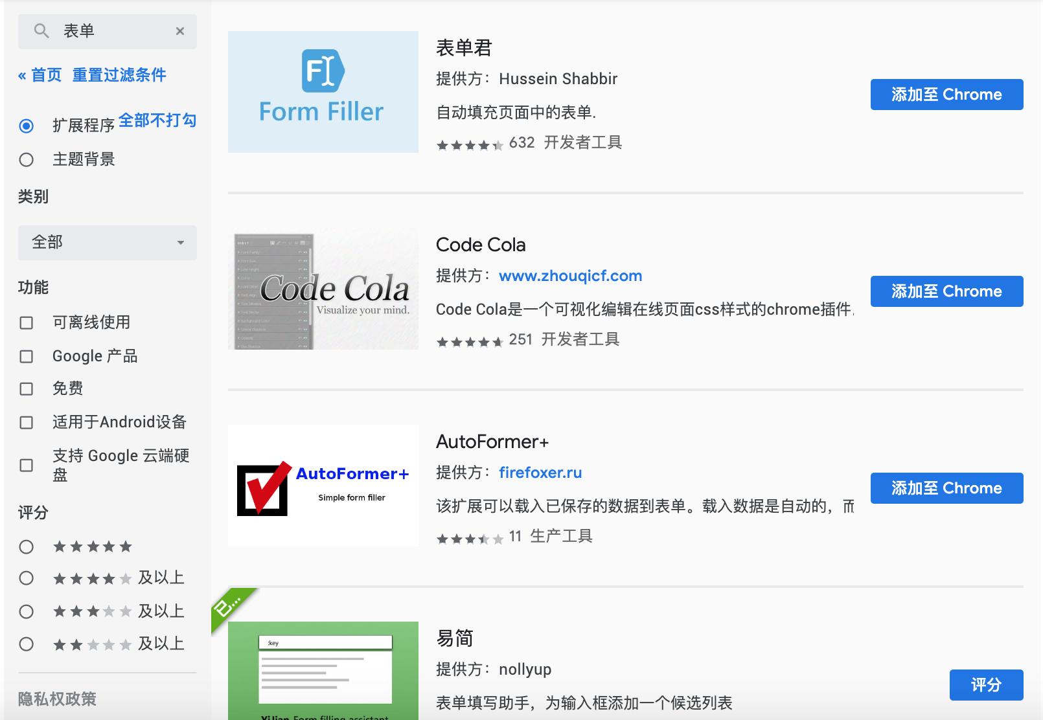The height and width of the screenshot is (720, 1043).
Task: Select the five-star rating filter
Action: [27, 546]
